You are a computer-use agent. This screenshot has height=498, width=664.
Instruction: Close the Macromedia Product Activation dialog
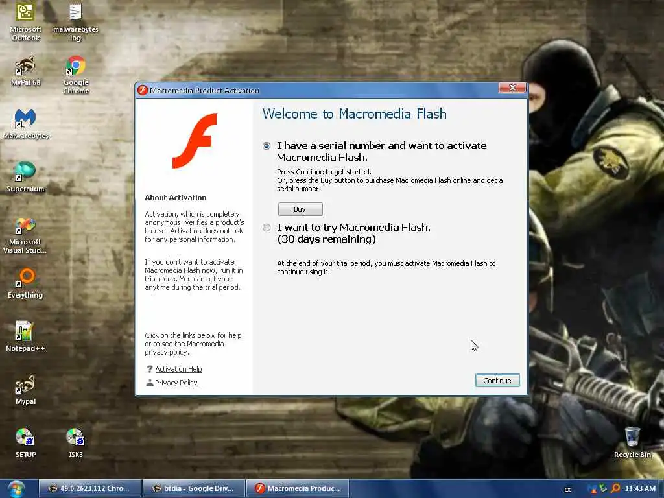tap(512, 88)
